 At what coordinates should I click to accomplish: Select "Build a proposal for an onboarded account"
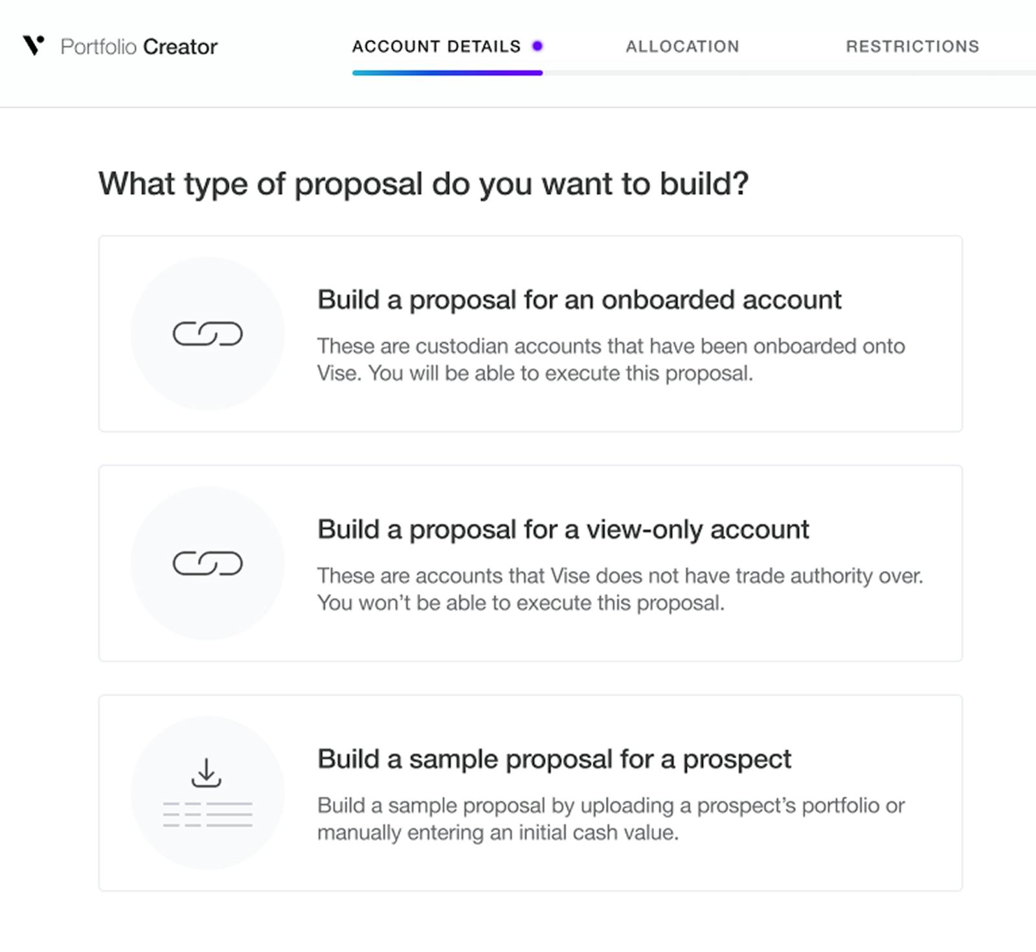[x=579, y=300]
